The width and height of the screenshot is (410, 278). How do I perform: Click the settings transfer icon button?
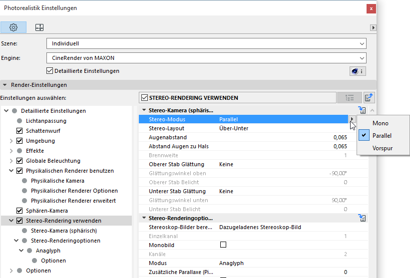(369, 98)
